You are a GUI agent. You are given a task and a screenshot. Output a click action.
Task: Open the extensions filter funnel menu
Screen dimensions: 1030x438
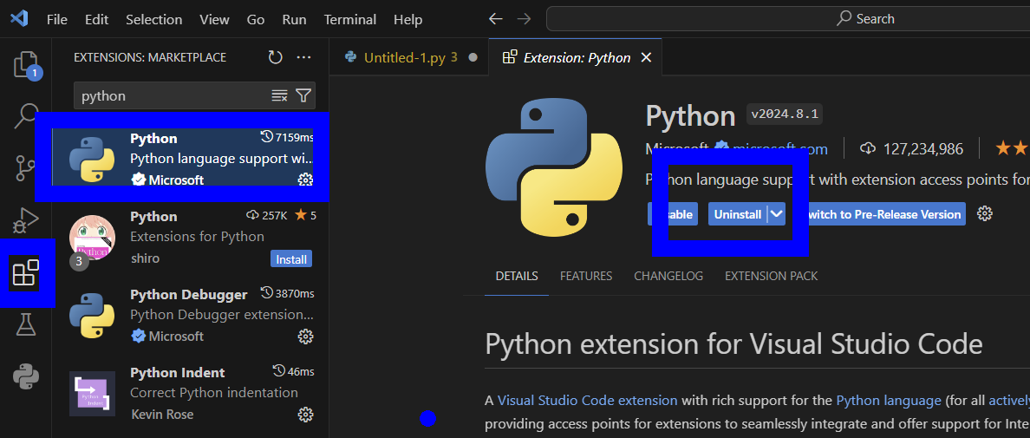pos(303,96)
